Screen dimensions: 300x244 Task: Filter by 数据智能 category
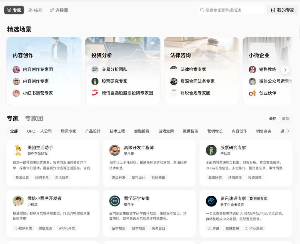[191, 131]
